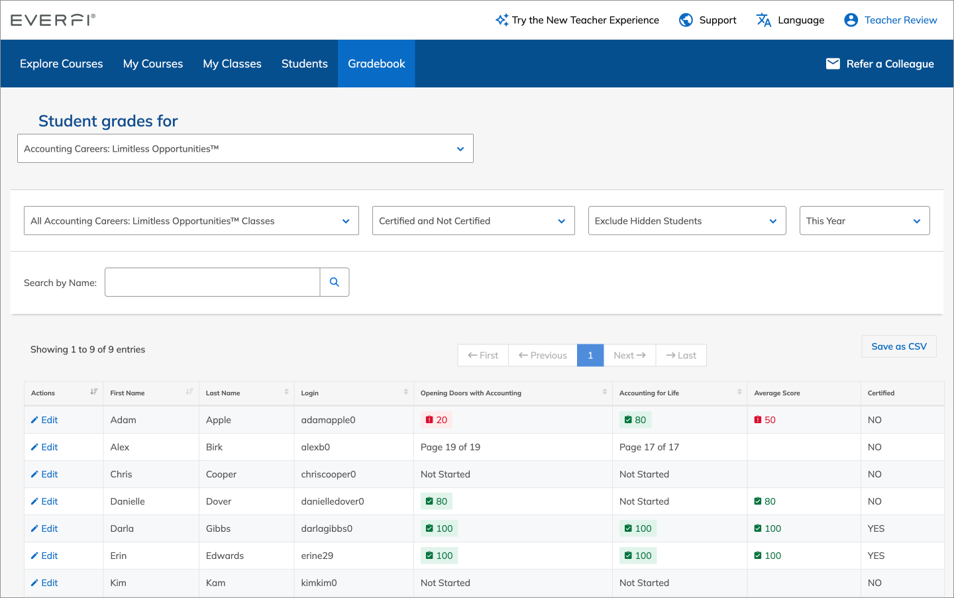
Task: Click the Support globe icon
Action: (686, 20)
